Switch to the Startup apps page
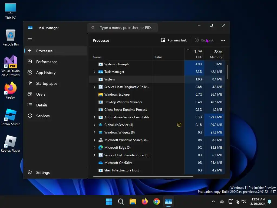Screen dimensions: 277x208 click(56, 83)
